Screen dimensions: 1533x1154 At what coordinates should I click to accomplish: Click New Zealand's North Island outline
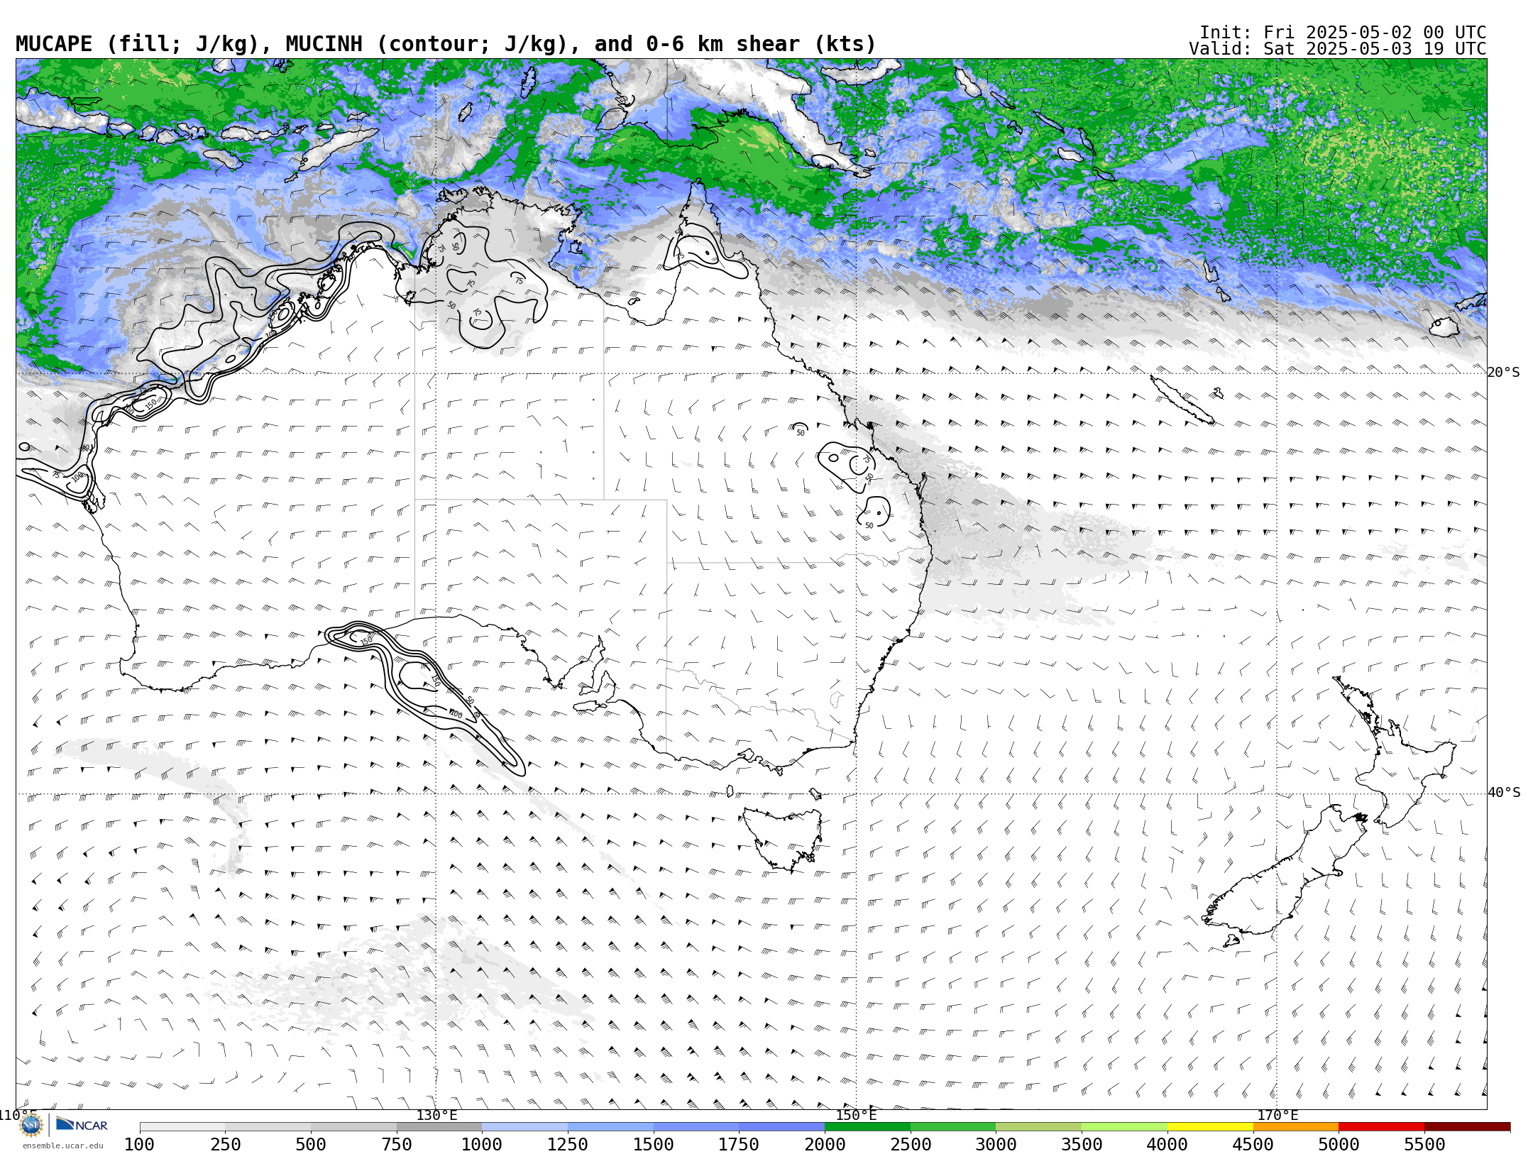1395,752
